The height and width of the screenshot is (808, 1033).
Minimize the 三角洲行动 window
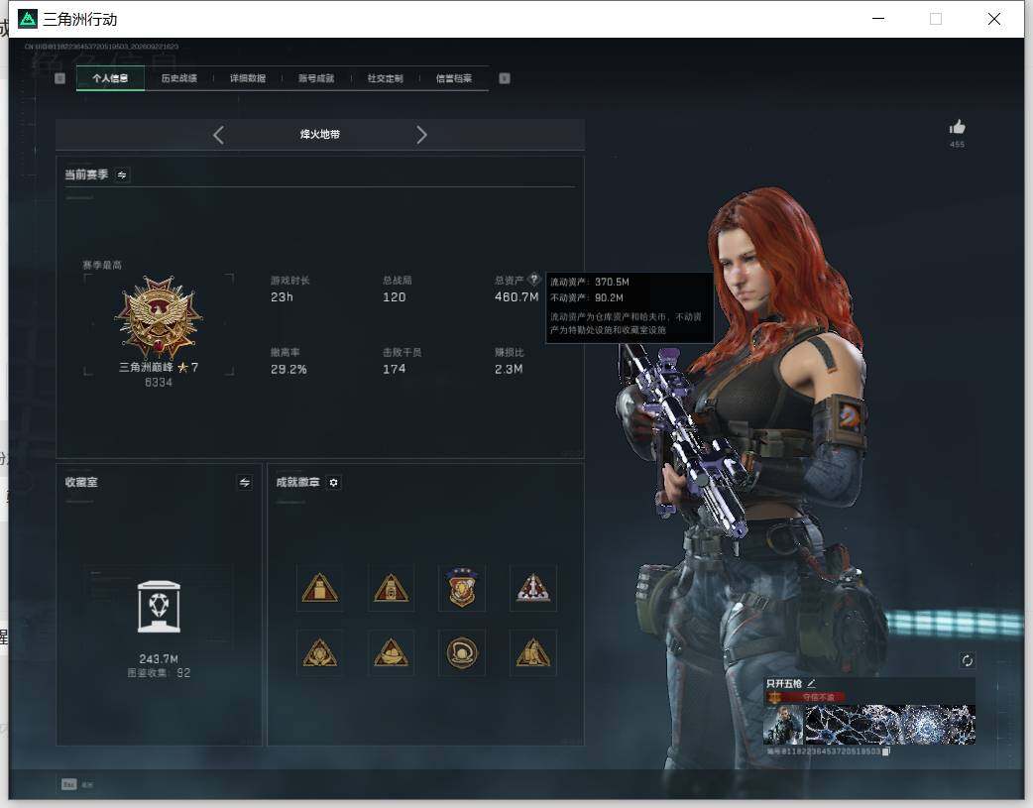878,19
